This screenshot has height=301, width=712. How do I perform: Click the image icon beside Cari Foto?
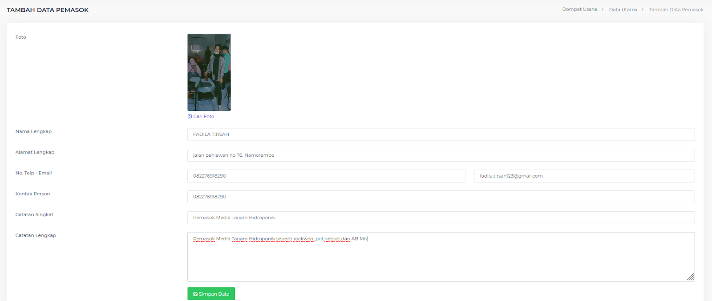pyautogui.click(x=190, y=116)
